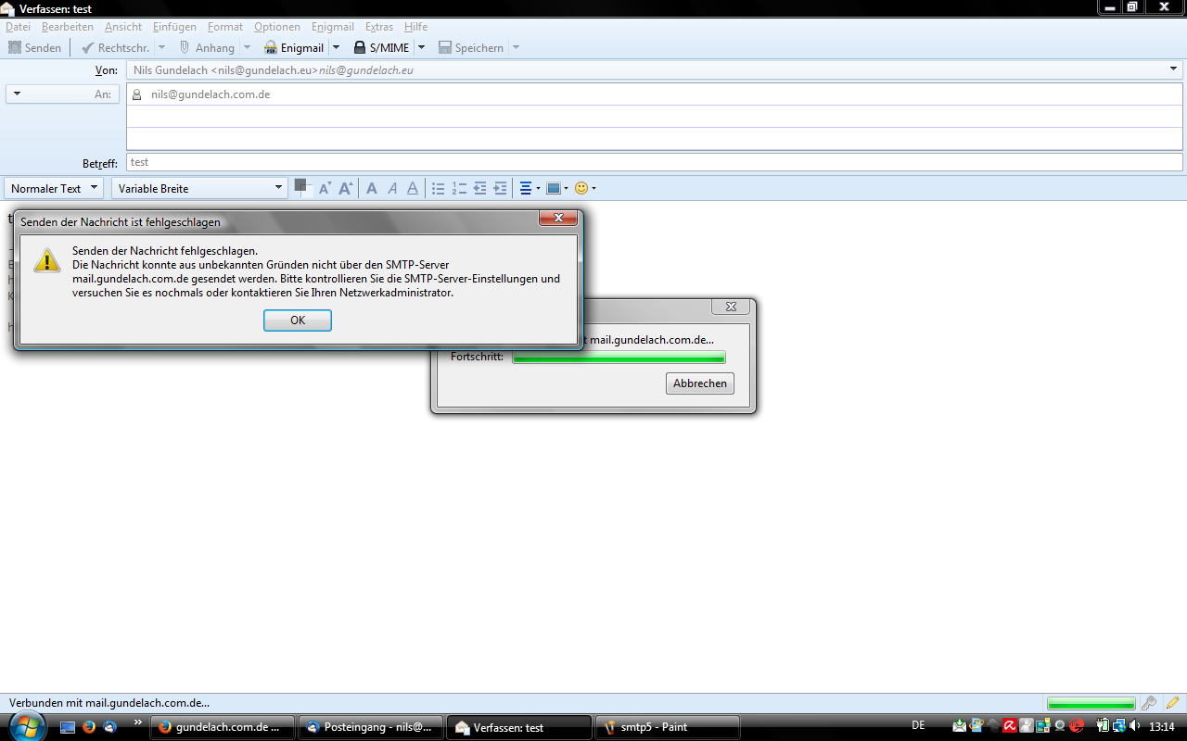Open the Enigmail menu

point(332,27)
